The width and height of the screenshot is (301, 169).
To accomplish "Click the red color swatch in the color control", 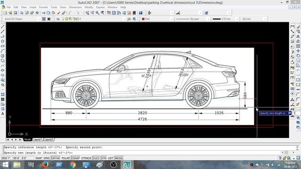I will pyautogui.click(x=143, y=19).
